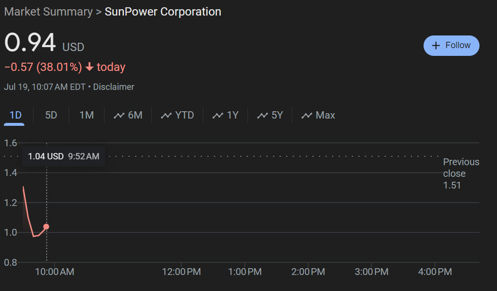Switch to the YTD time range tab
Screen dimensions: 497x291
point(177,115)
